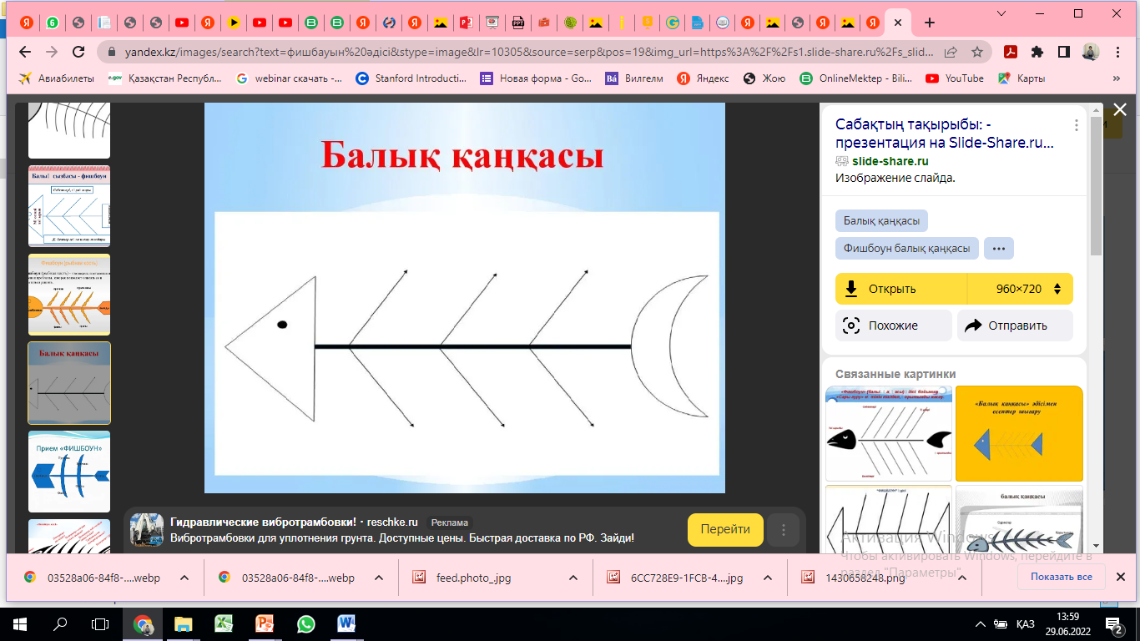Open the Авиабилеты bookmark

coord(58,78)
